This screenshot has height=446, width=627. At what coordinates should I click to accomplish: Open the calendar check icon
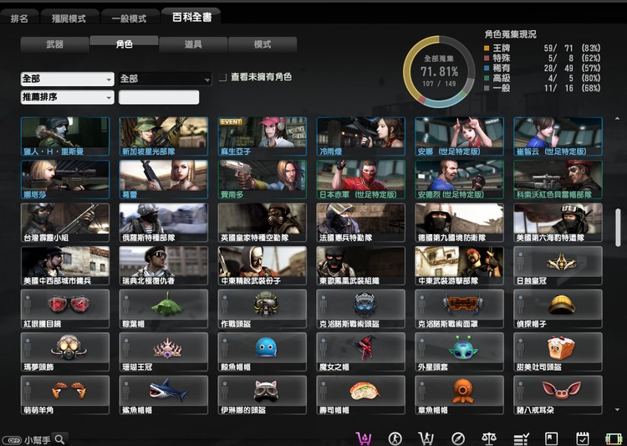pos(583,438)
